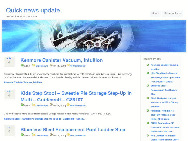This screenshot has width=188, height=141.
Task: Click category folder icon on Kids Step Stool post
Action: point(33,105)
